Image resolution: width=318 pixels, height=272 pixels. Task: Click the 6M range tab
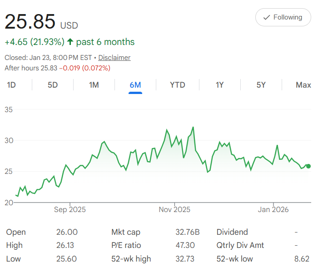pos(135,85)
